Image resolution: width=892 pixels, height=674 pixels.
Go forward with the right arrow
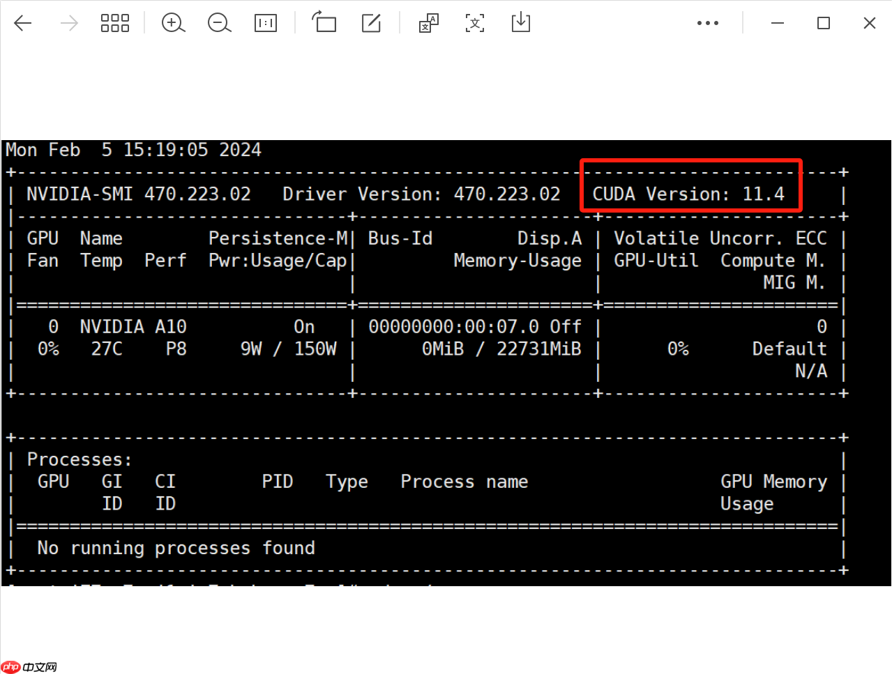(69, 23)
